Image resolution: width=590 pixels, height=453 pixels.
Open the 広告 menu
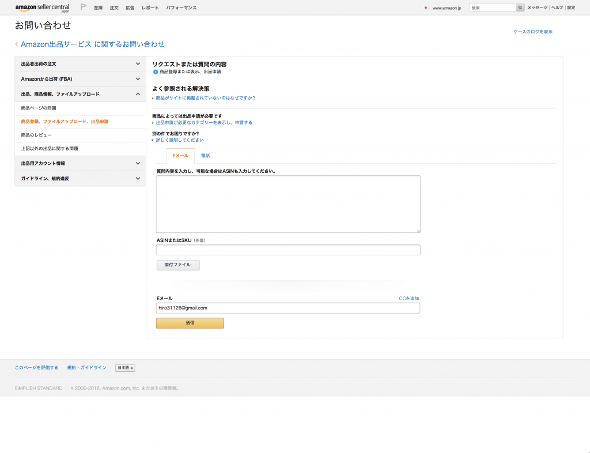[130, 8]
